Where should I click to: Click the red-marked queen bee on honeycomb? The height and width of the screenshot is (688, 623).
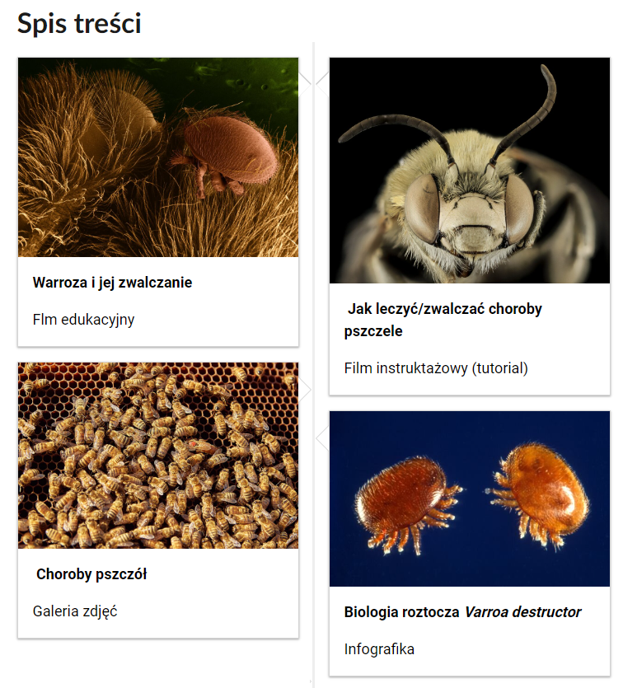199,446
